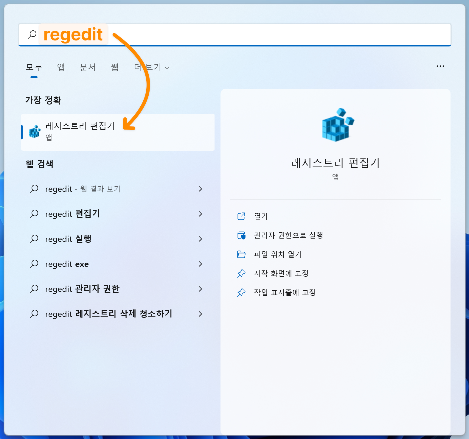The height and width of the screenshot is (439, 469).
Task: Expand the 더 보기 filter dropdown
Action: 152,68
